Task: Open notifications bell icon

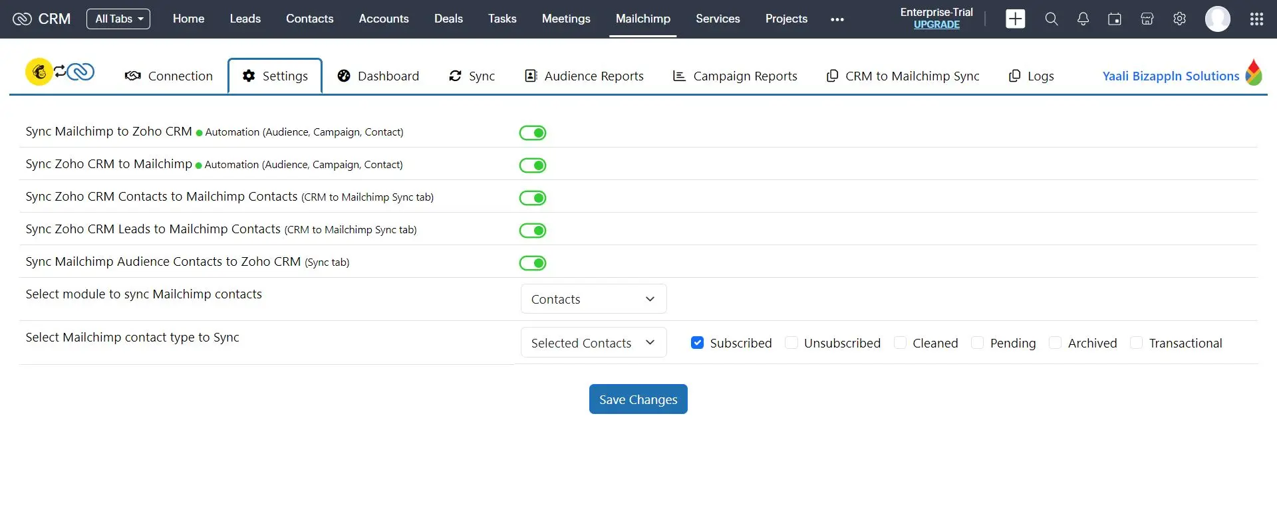Action: (1083, 19)
